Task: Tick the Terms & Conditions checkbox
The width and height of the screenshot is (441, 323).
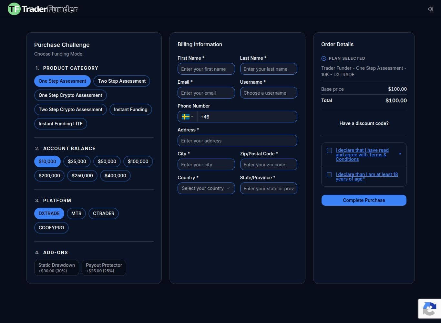Action: pos(329,151)
